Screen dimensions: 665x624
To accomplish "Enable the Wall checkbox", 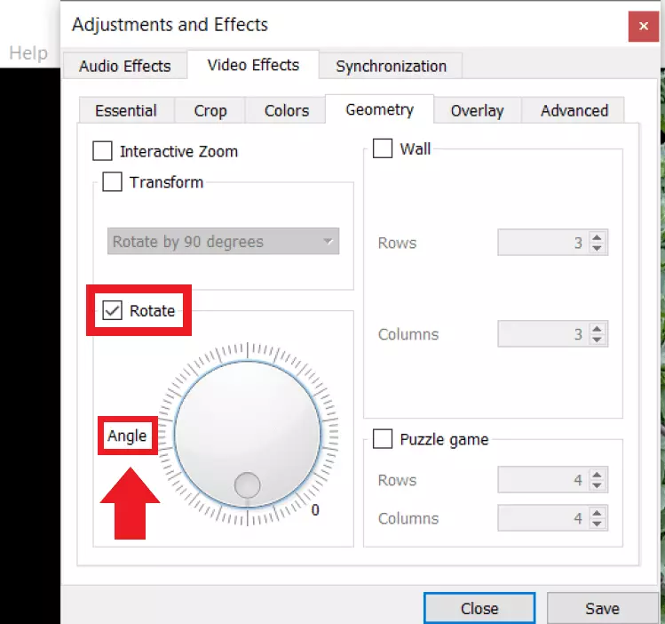I will click(x=383, y=148).
